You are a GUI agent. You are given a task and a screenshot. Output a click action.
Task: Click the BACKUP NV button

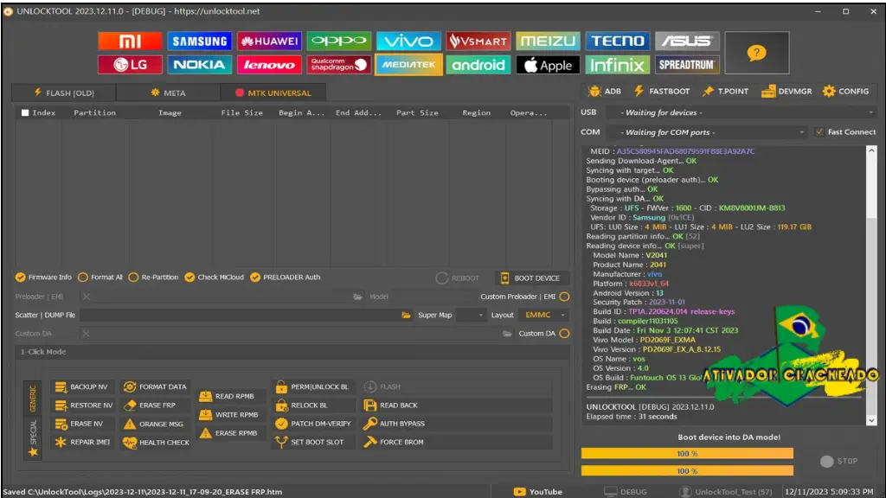coord(81,386)
